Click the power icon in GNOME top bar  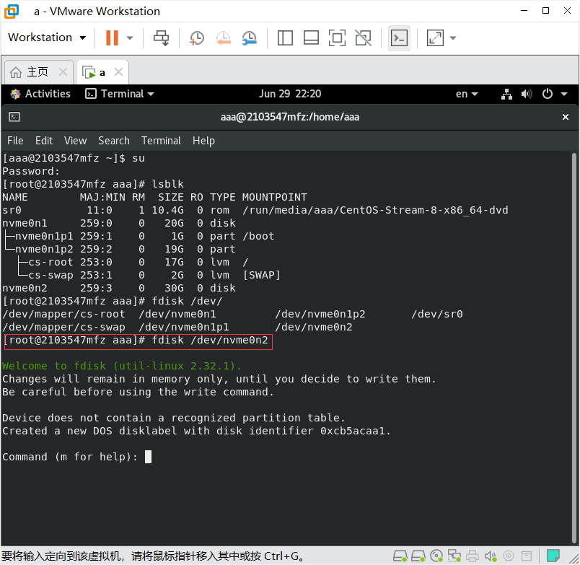click(548, 94)
